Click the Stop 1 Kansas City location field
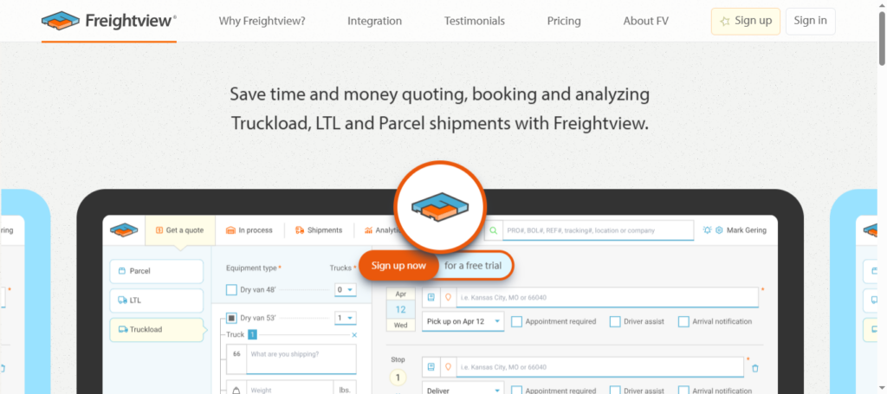The height and width of the screenshot is (394, 887). [x=599, y=367]
